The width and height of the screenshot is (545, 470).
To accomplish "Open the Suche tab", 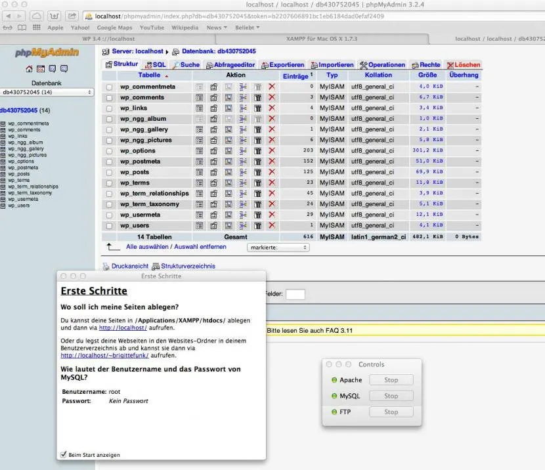I will coord(186,64).
